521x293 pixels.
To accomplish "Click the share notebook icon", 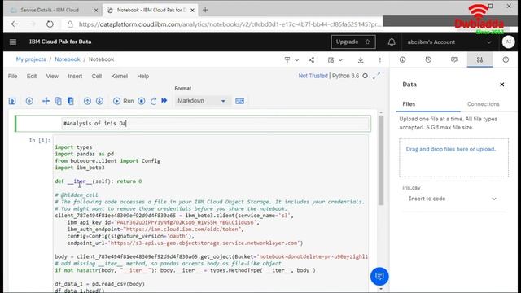I will pos(311,59).
